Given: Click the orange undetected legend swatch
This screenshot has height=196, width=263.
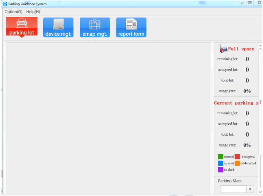Looking at the screenshot, I should click(237, 163).
